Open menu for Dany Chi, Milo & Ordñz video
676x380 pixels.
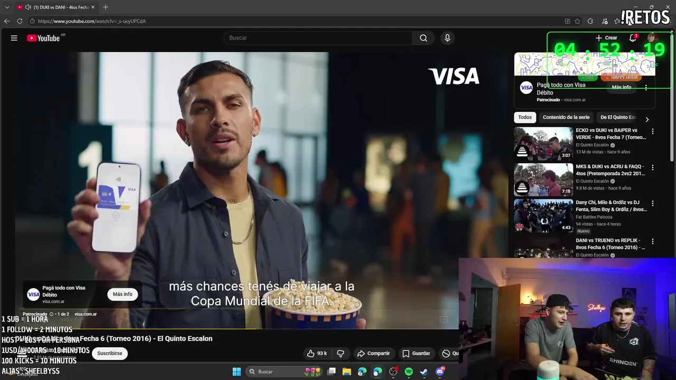[653, 203]
